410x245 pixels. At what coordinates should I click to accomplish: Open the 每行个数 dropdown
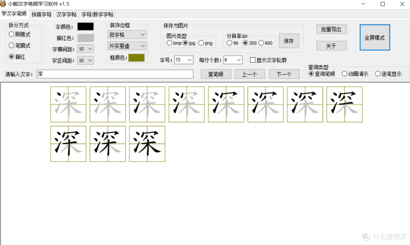233,60
